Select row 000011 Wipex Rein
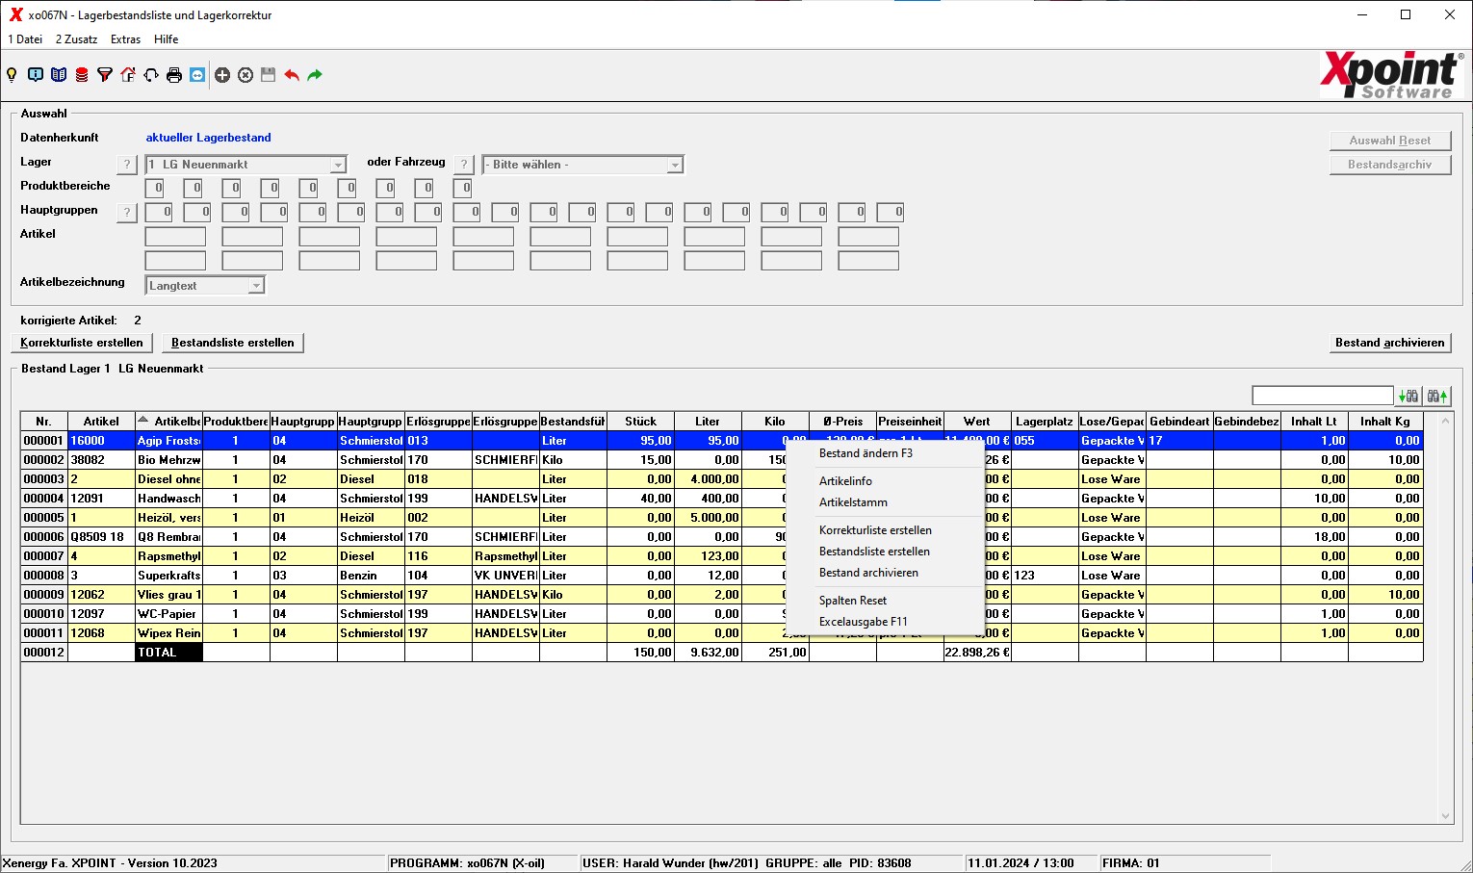Image resolution: width=1473 pixels, height=873 pixels. (721, 633)
